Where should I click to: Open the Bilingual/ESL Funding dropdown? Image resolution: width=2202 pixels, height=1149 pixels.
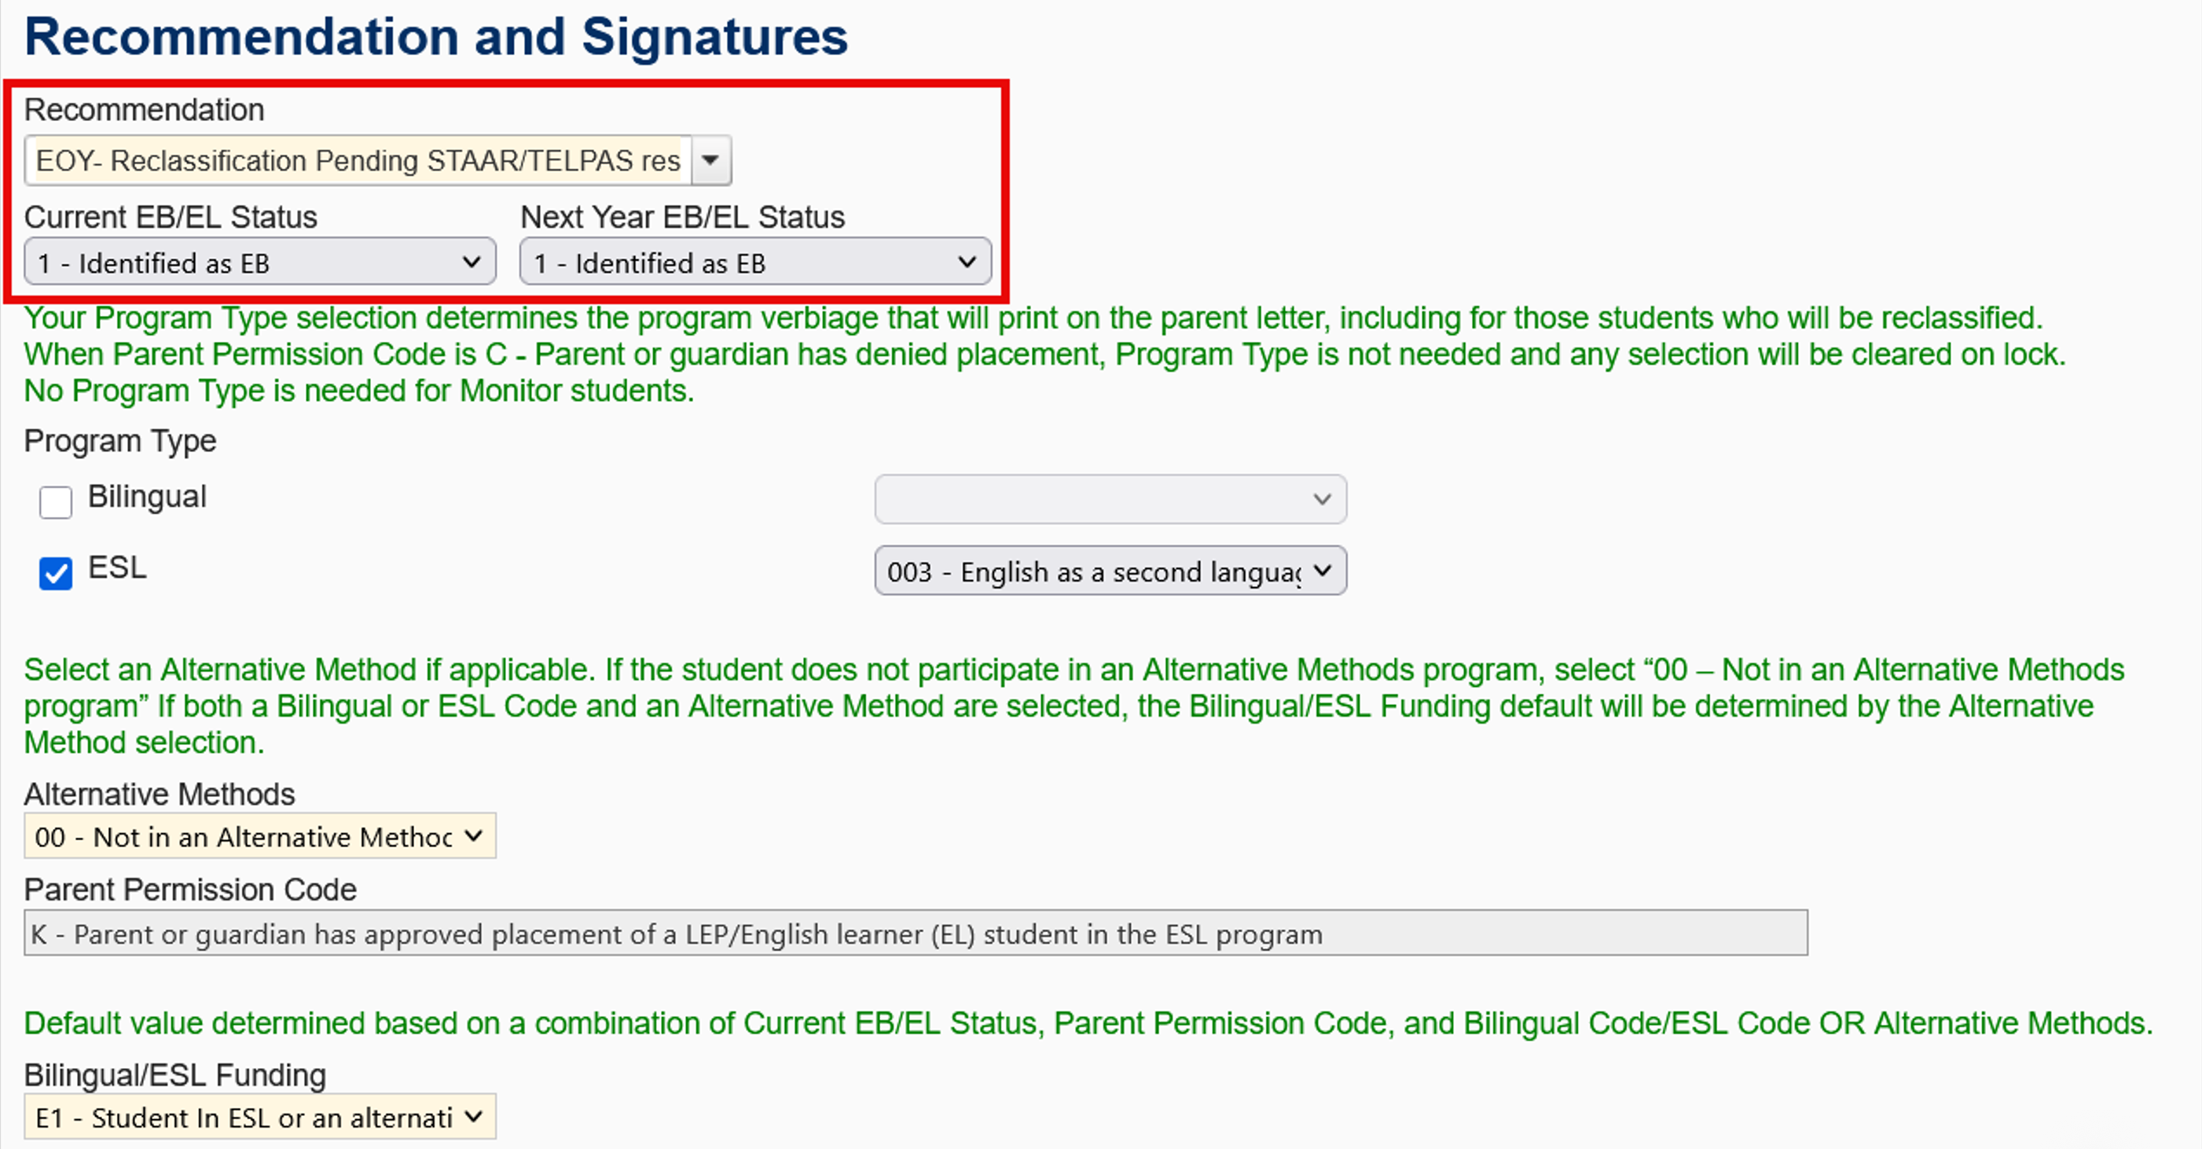coord(259,1118)
